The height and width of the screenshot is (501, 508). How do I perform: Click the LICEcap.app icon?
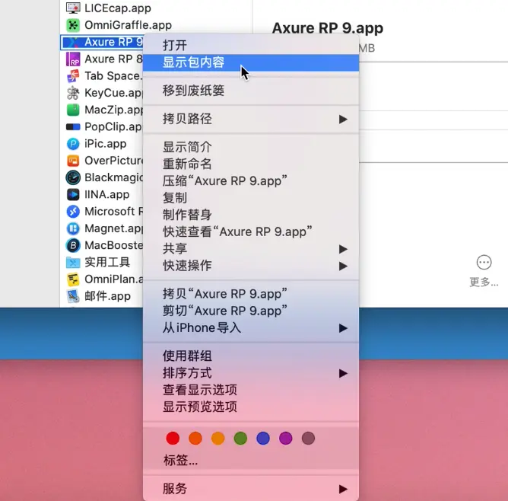click(x=73, y=8)
